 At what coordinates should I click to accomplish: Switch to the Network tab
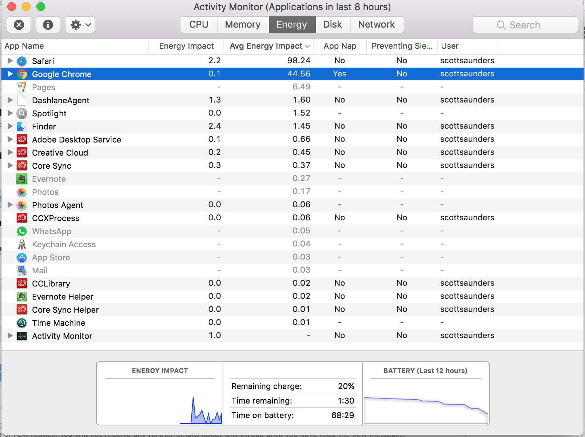pyautogui.click(x=377, y=25)
